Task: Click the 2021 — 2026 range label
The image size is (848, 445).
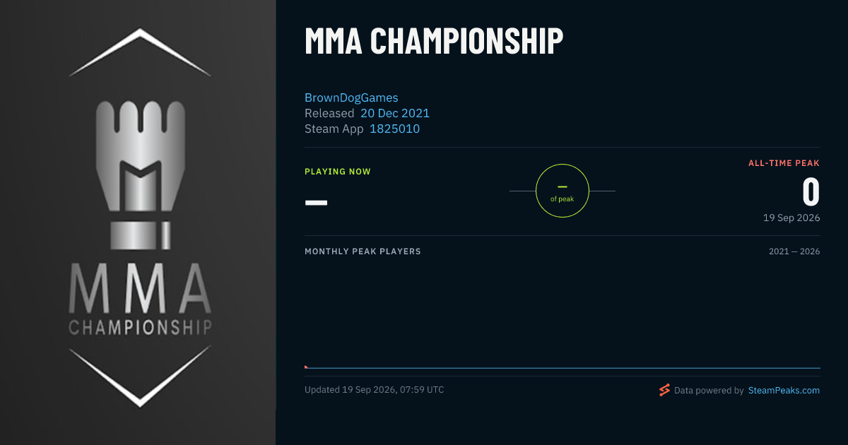Action: click(794, 251)
